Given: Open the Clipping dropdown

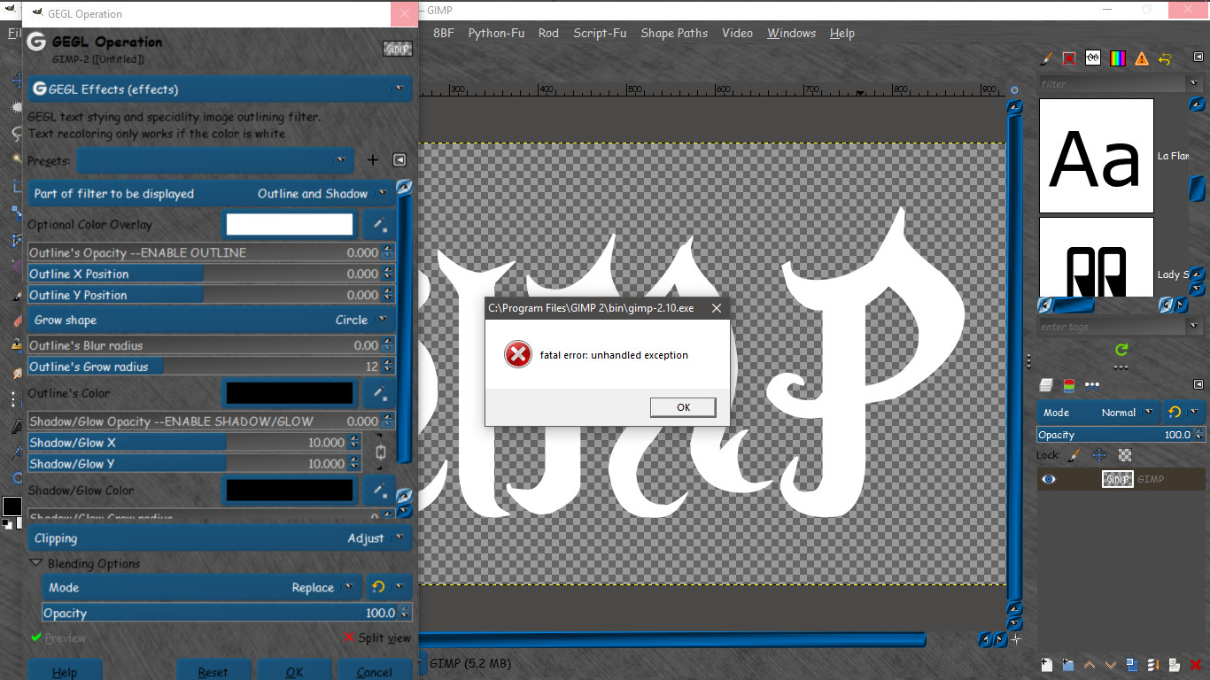Looking at the screenshot, I should pos(220,537).
